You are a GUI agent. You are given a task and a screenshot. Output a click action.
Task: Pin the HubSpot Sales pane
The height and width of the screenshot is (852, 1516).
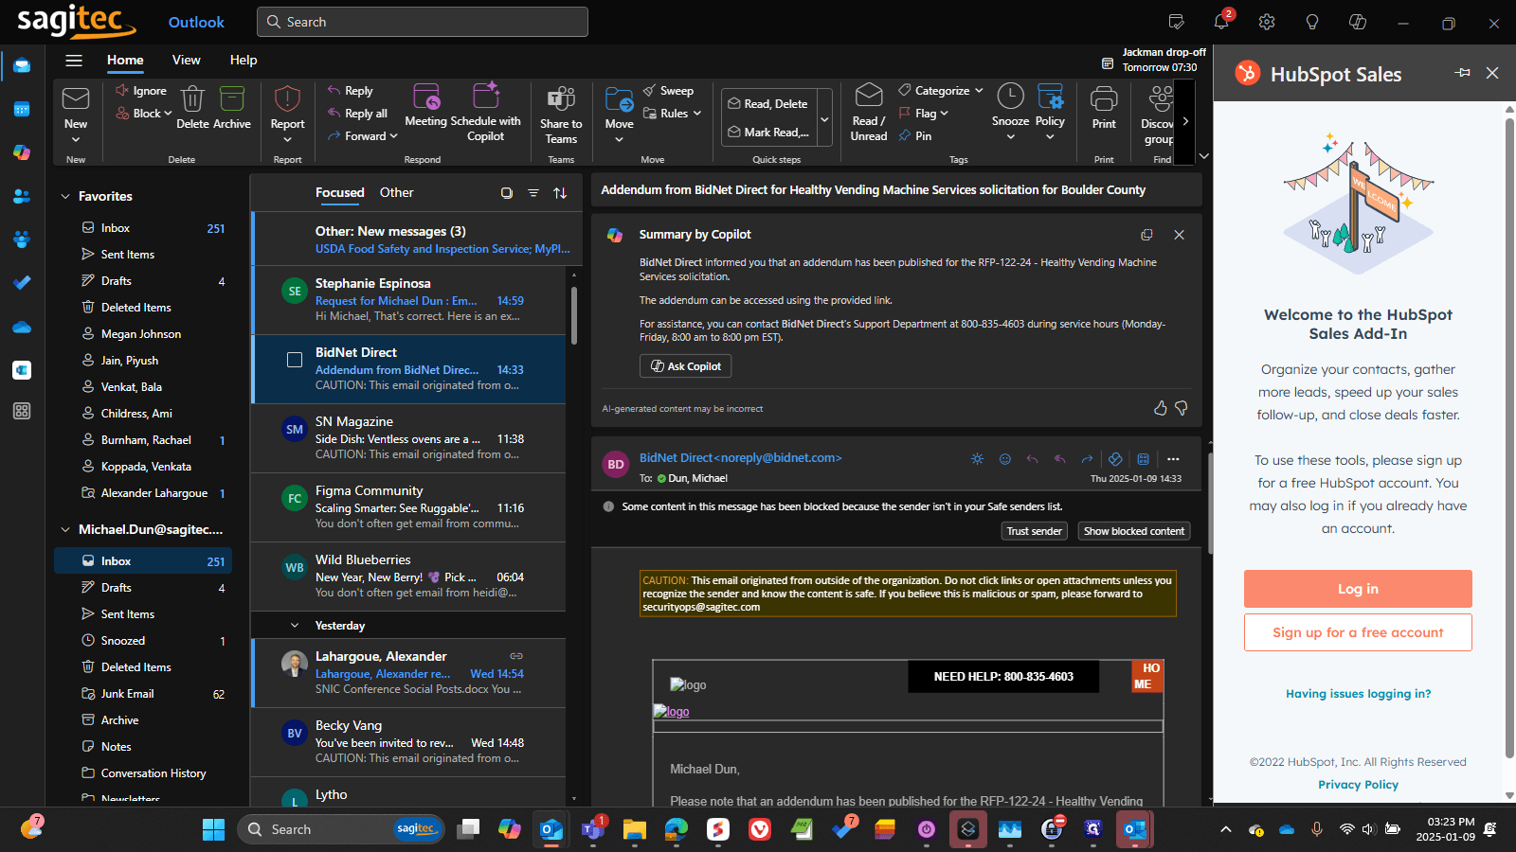[x=1463, y=73]
